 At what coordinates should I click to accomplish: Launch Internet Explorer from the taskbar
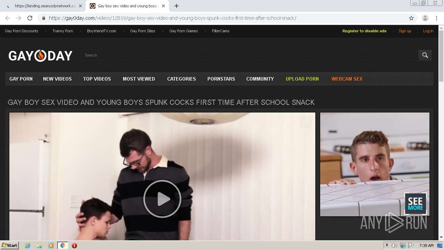pos(28,245)
